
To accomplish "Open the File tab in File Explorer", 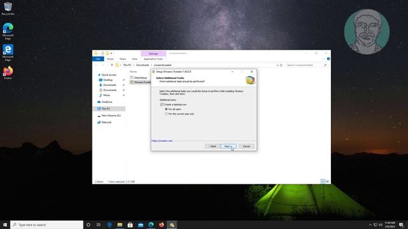I will click(x=98, y=59).
